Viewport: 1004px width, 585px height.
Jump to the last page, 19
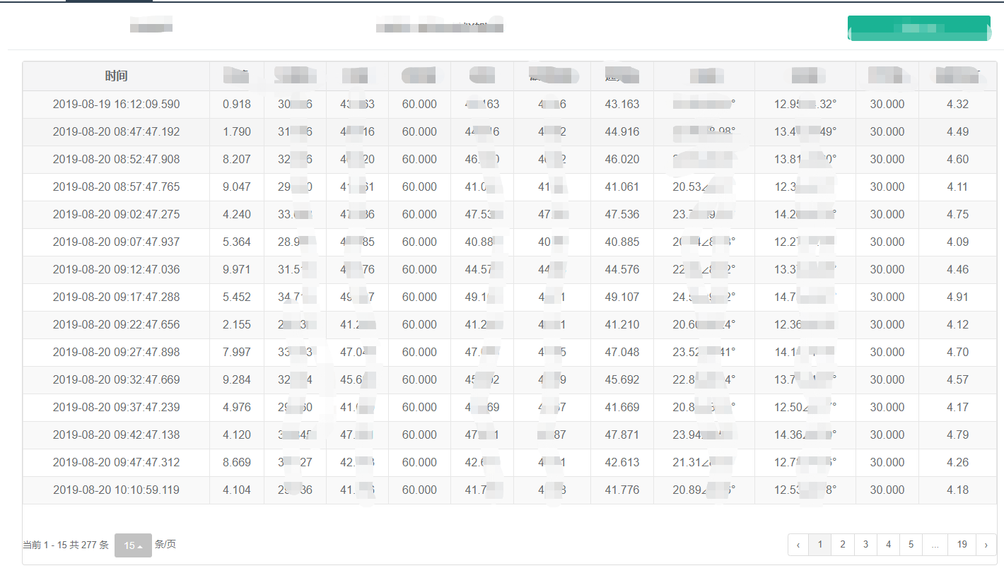click(962, 545)
